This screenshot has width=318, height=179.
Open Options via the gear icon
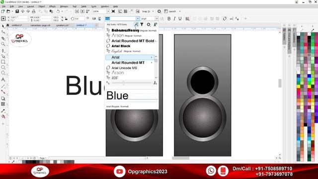pos(159,11)
